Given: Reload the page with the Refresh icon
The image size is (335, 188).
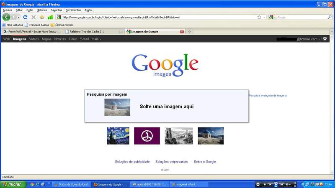Looking at the screenshot, I should click(x=25, y=17).
